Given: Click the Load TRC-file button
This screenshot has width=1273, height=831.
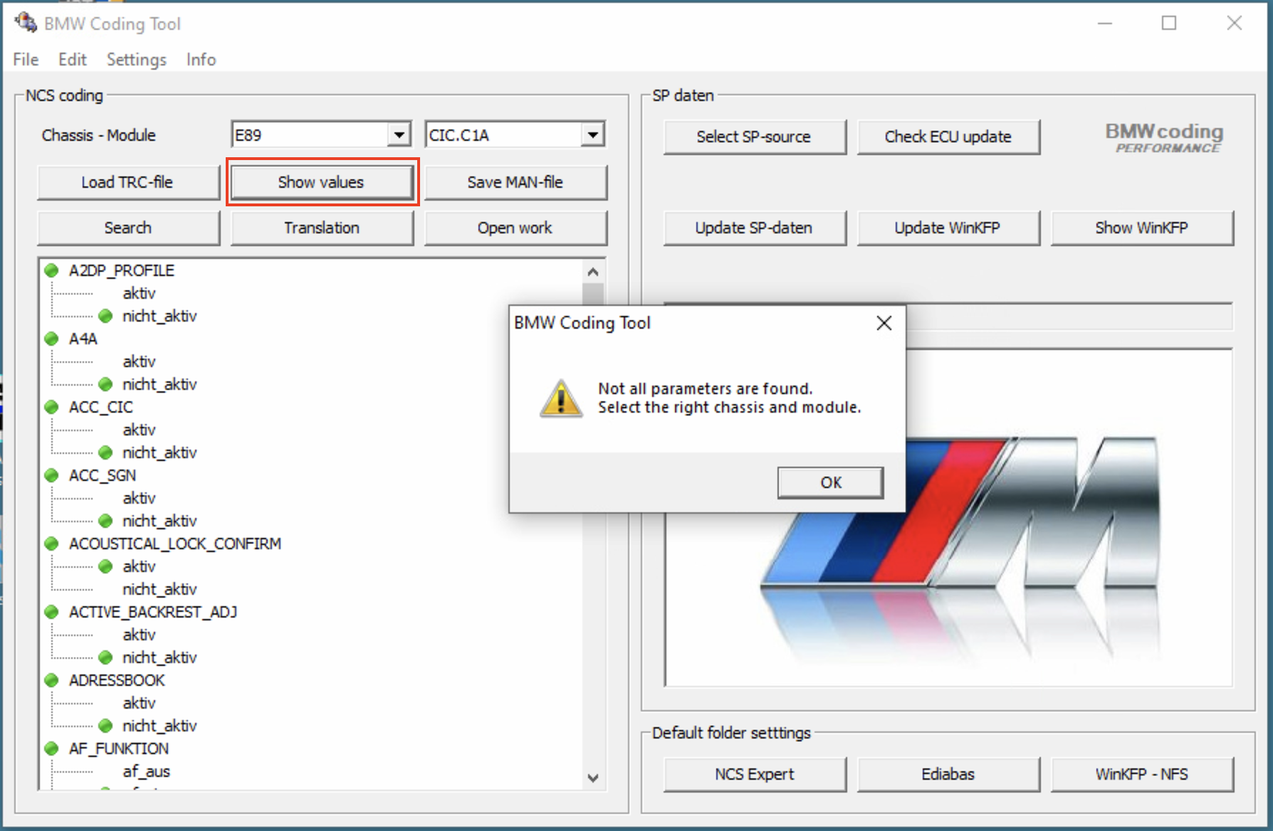Looking at the screenshot, I should coord(128,182).
